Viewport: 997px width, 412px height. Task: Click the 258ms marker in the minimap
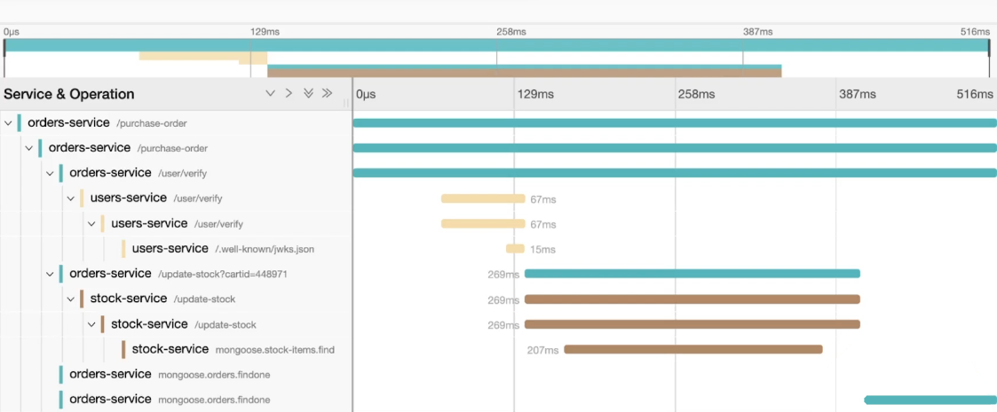pos(510,31)
